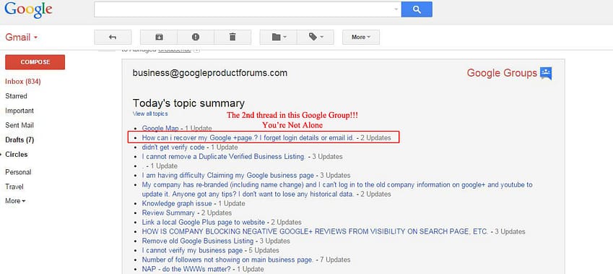Image resolution: width=613 pixels, height=274 pixels.
Task: Click the back to inbox arrow
Action: (113, 37)
